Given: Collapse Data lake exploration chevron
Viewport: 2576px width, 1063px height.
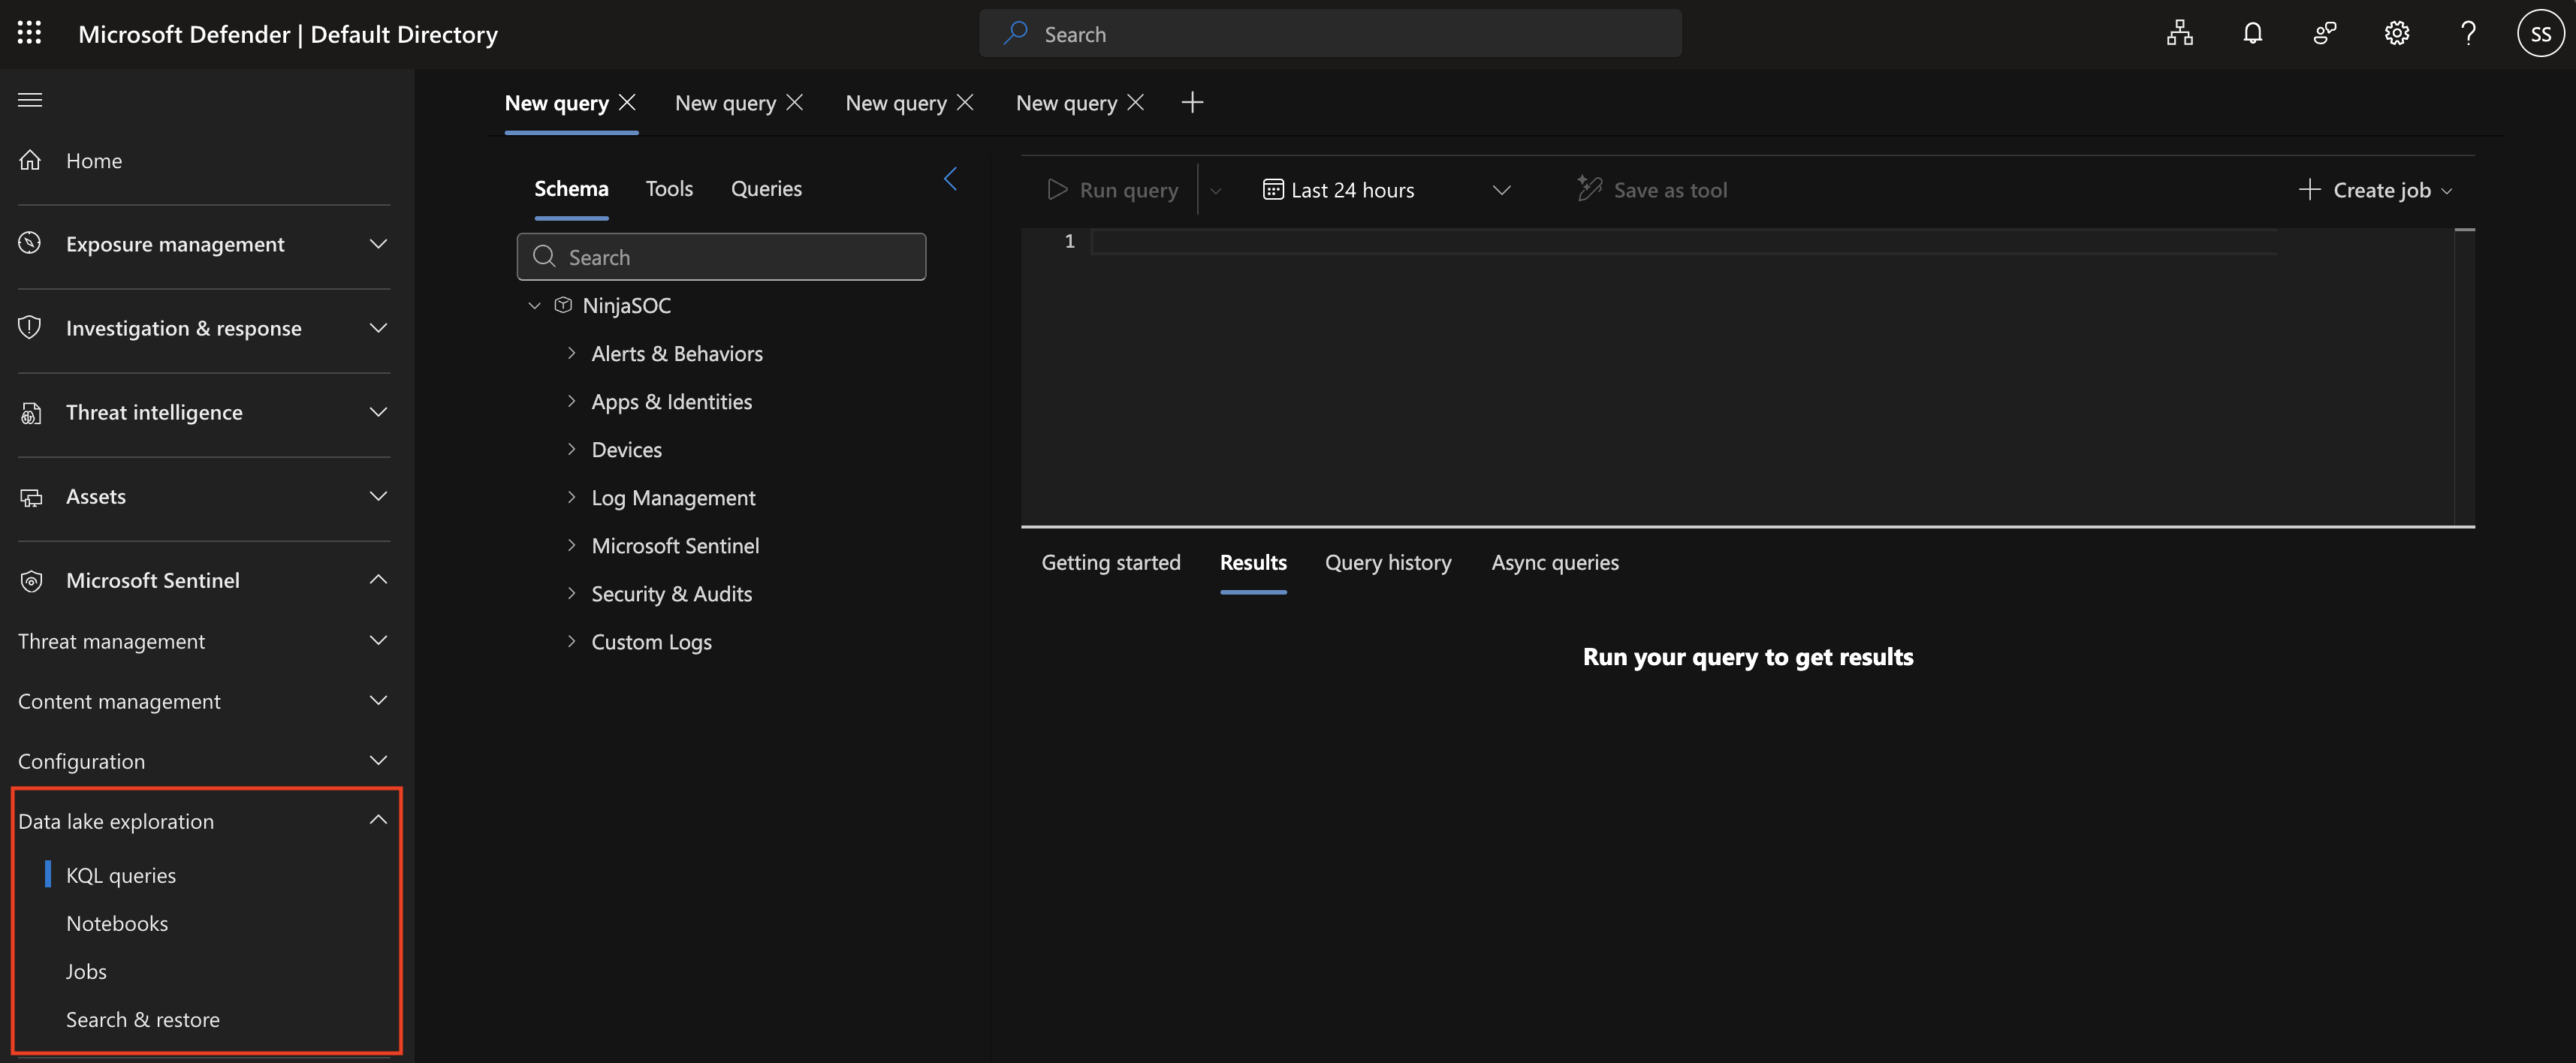Looking at the screenshot, I should pos(378,820).
